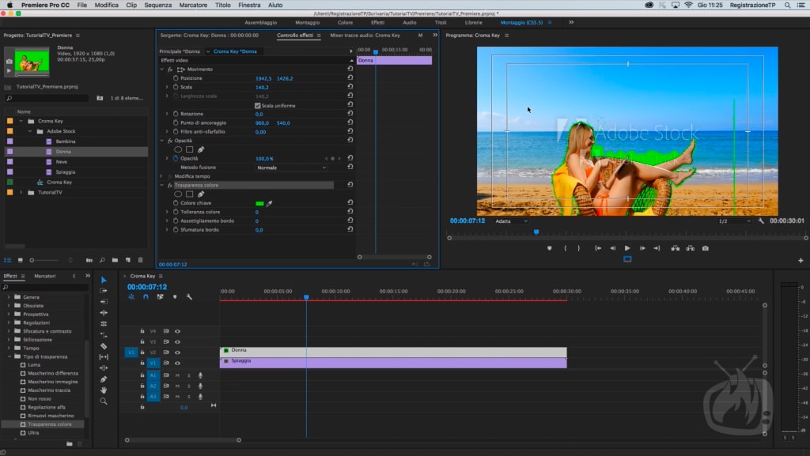The image size is (810, 456).
Task: Expand the TutorialTV bin in Project panel
Action: [x=21, y=192]
